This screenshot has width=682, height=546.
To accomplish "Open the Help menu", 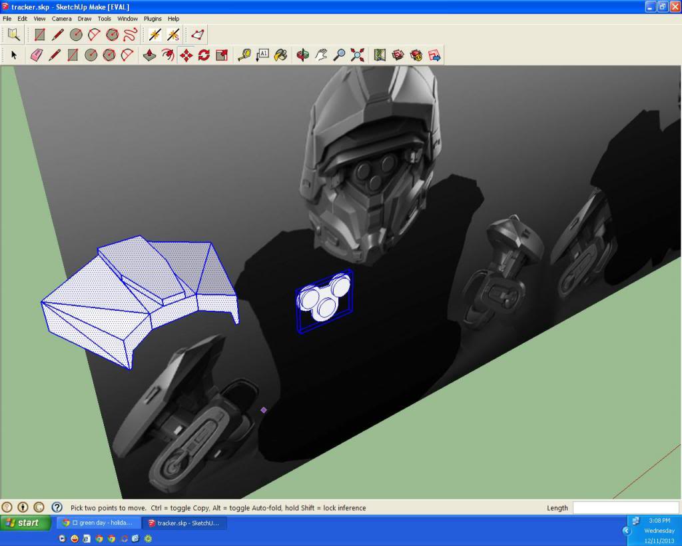I will tap(174, 19).
